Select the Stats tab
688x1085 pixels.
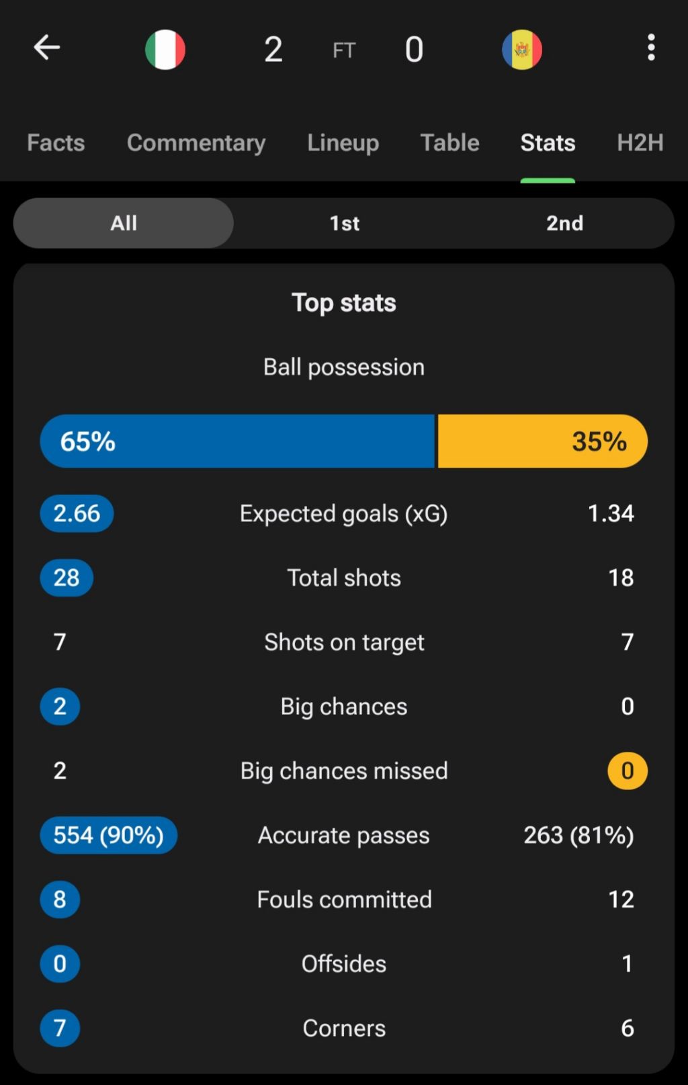click(x=548, y=142)
